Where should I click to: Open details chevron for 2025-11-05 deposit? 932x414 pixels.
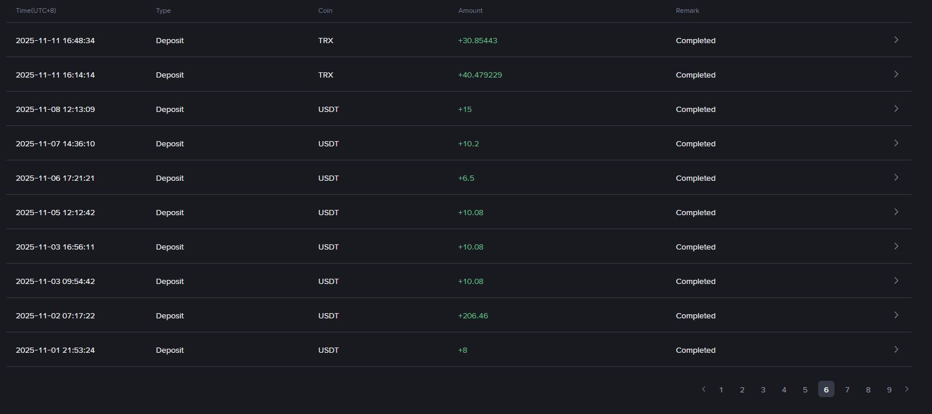tap(896, 212)
